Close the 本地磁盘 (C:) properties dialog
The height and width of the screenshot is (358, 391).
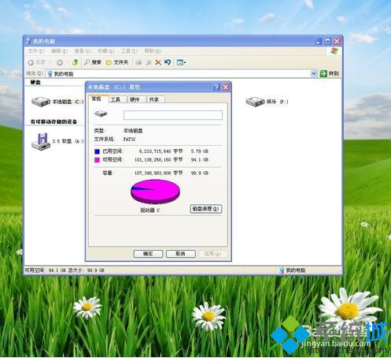(x=226, y=87)
